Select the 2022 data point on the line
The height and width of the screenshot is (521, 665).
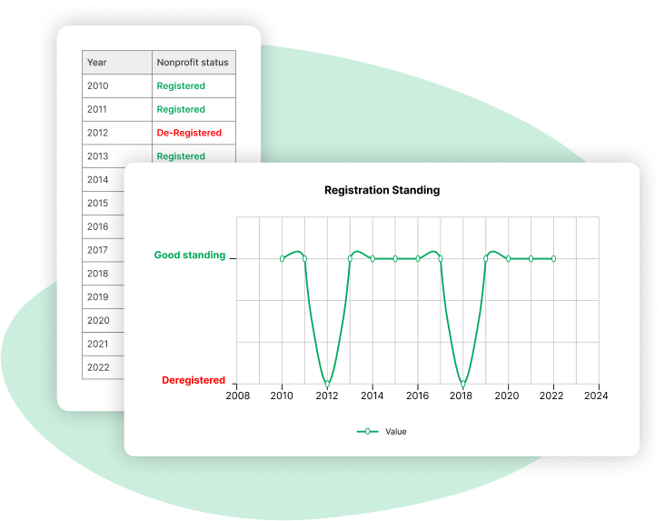point(553,258)
